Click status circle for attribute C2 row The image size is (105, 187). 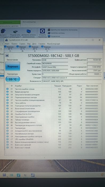click(x=8, y=128)
